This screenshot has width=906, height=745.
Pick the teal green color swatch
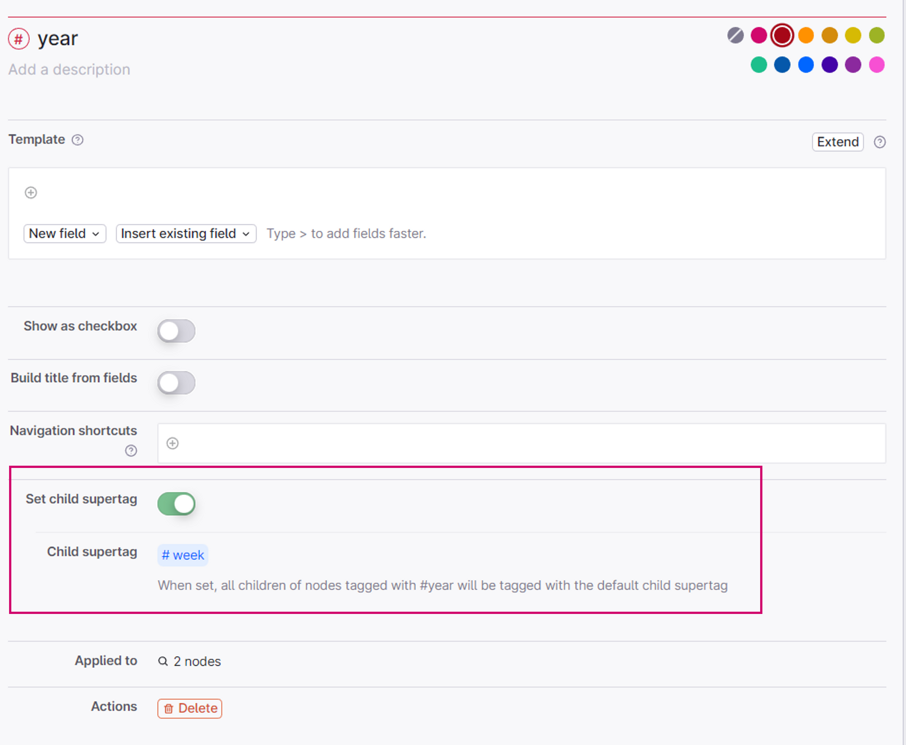click(x=759, y=65)
